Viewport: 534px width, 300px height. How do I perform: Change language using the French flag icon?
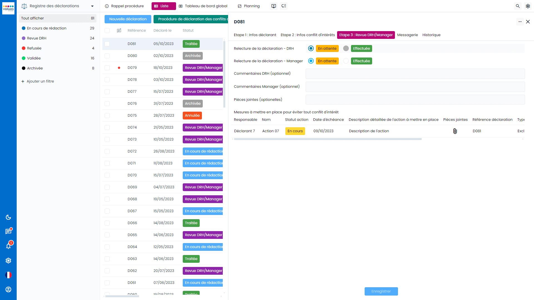pos(8,275)
